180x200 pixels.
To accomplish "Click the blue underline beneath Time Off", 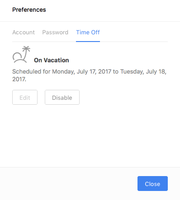I will click(88, 42).
